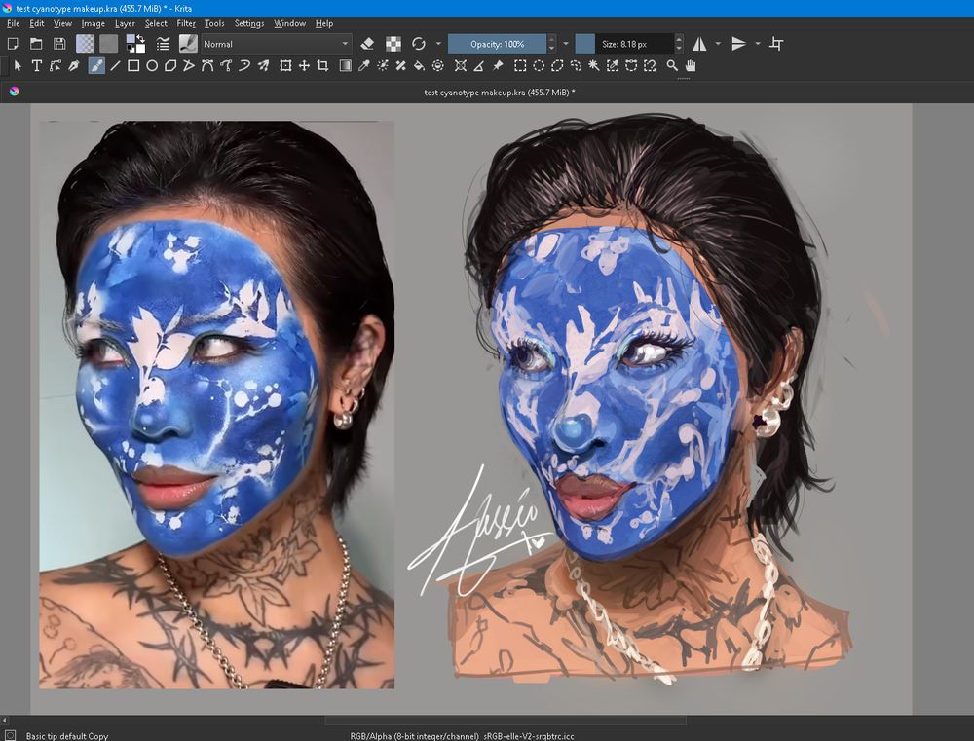Open the fill gradients swatch
Screen dimensions: 974x741
point(85,44)
